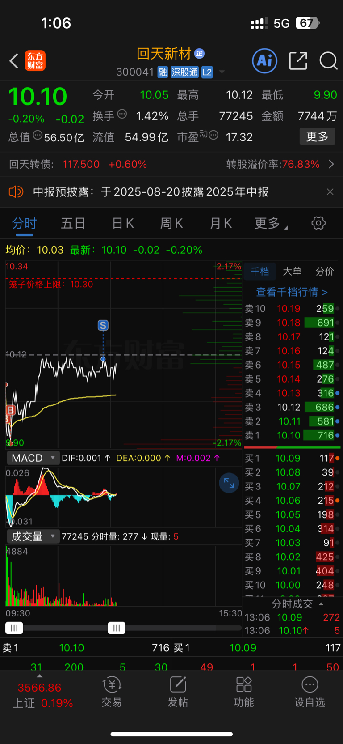The width and height of the screenshot is (343, 744).
Task: Dismiss the 中报预披露 notice
Action: tap(330, 192)
